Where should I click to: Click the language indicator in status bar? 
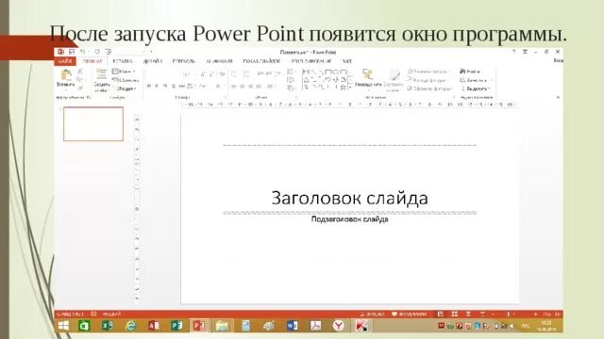pos(111,314)
